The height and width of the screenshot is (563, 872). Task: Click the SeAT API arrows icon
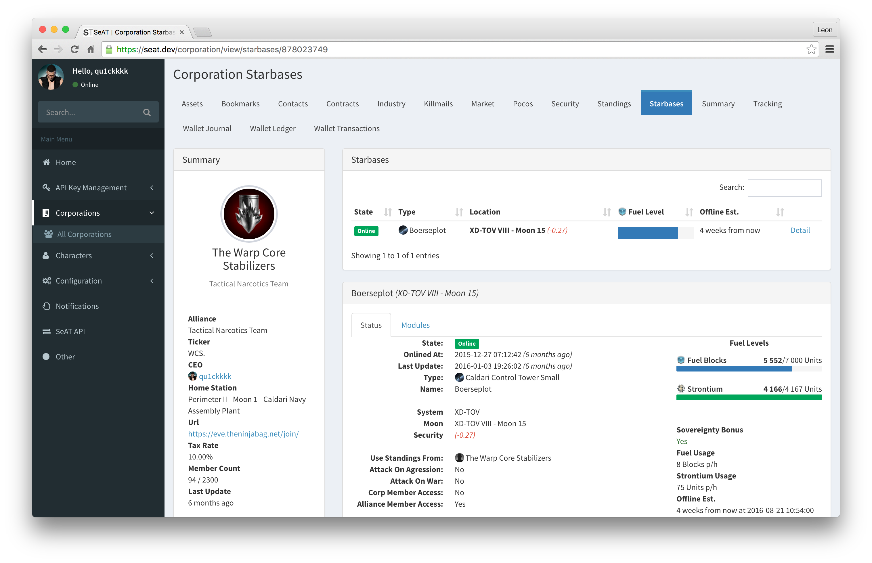click(x=46, y=331)
